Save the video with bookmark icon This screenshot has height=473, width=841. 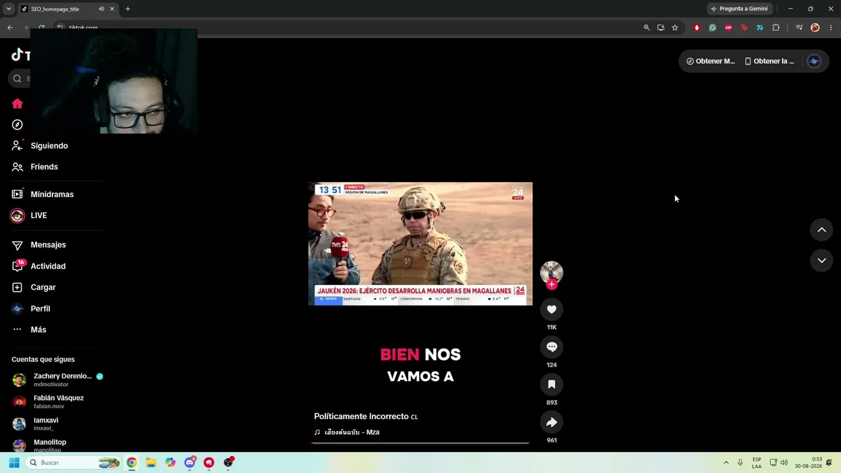click(552, 384)
